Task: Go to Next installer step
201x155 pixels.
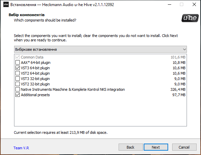Action: (x=156, y=147)
